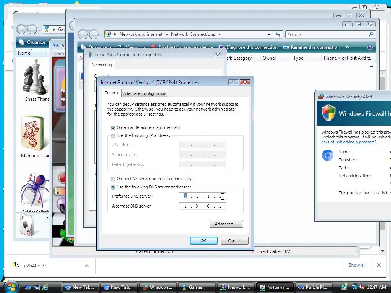This screenshot has width=391, height=293.
Task: Launch Internet Explorer from quick launch
Action: tap(45, 287)
